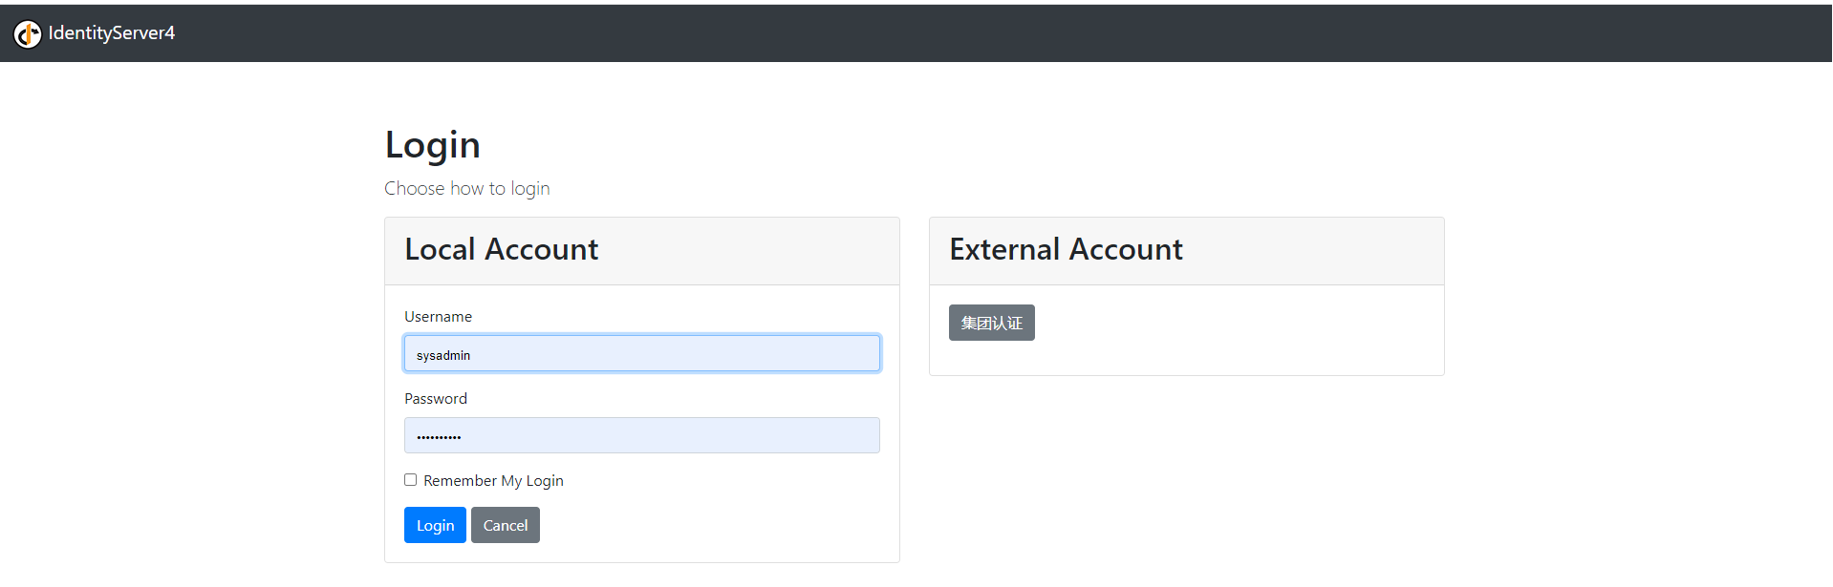Click the IdentityServer4 logo icon
The height and width of the screenshot is (587, 1833).
tap(28, 34)
